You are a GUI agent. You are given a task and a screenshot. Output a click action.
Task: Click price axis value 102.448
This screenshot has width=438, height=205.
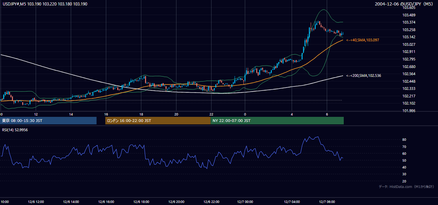(409, 81)
